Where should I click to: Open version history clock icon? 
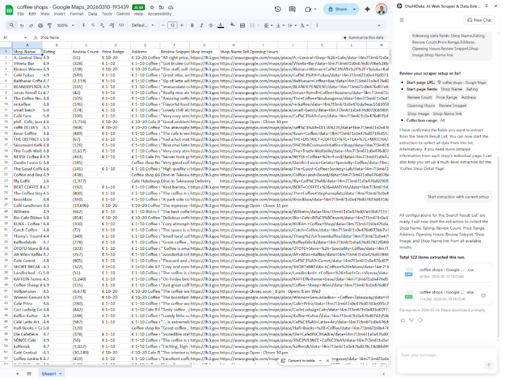pyautogui.click(x=278, y=9)
